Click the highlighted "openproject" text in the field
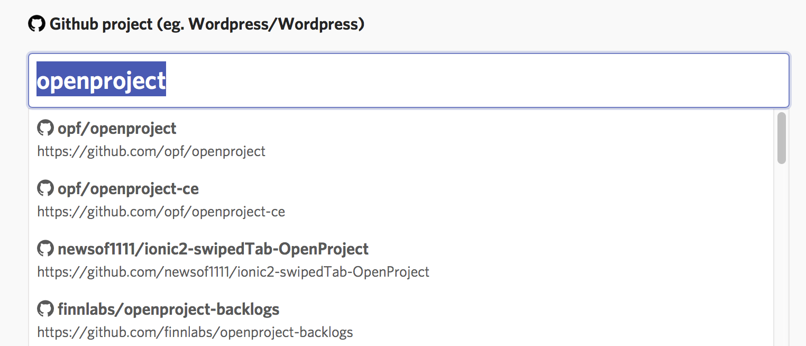Image resolution: width=806 pixels, height=346 pixels. coord(101,80)
